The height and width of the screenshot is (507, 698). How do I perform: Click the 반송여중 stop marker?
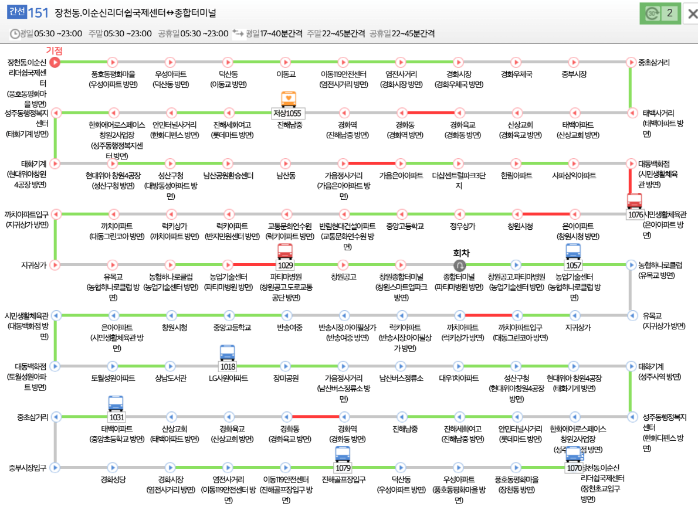tap(287, 316)
